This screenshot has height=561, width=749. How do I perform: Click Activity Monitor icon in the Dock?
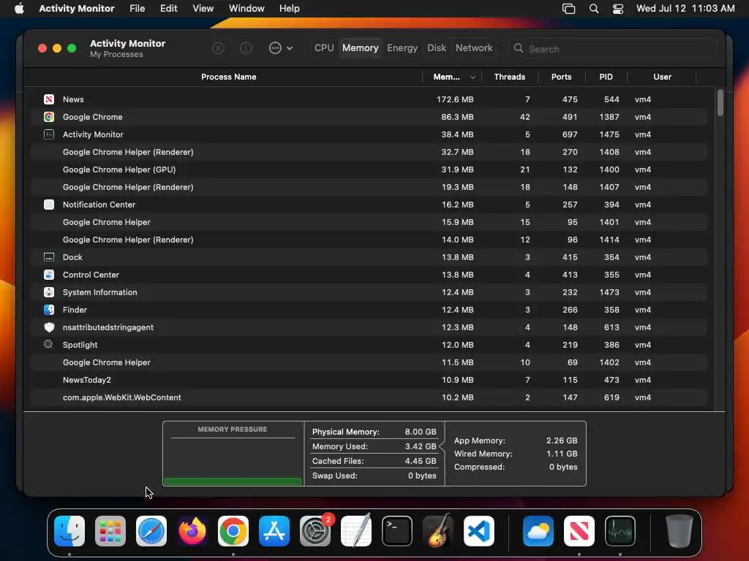point(620,531)
